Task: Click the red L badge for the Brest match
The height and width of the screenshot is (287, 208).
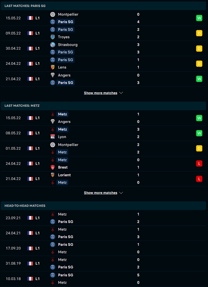Action: (x=199, y=164)
